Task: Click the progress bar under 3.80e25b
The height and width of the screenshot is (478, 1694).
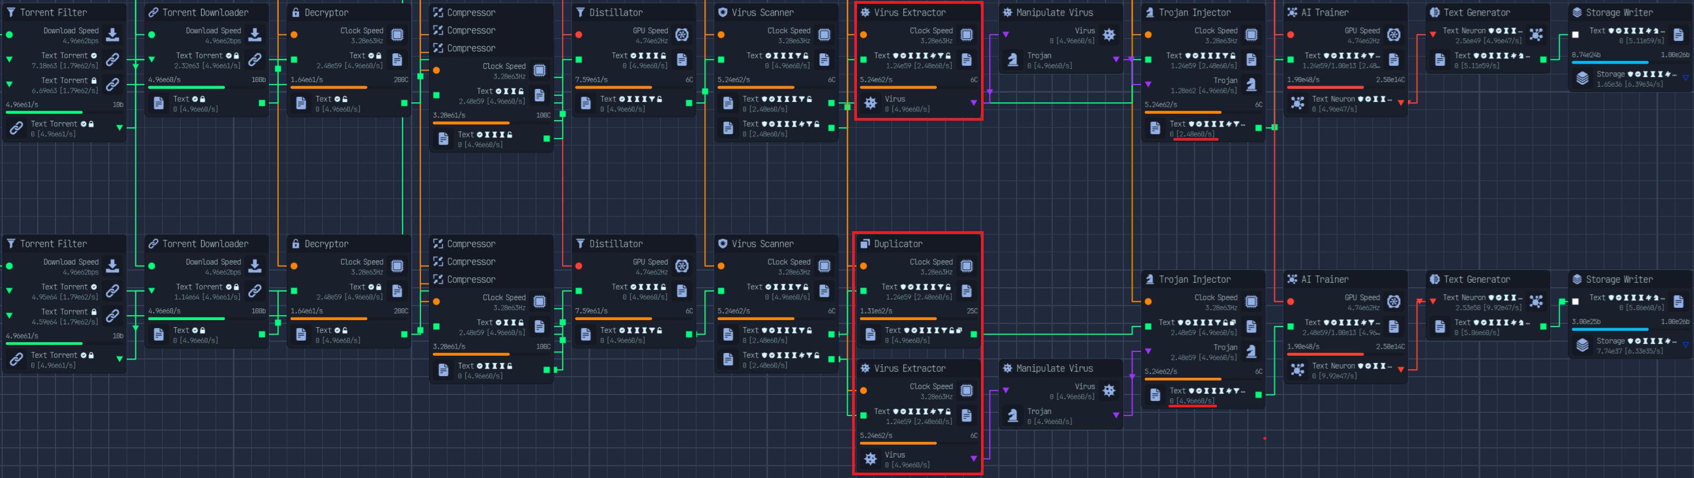Action: pos(1630,329)
